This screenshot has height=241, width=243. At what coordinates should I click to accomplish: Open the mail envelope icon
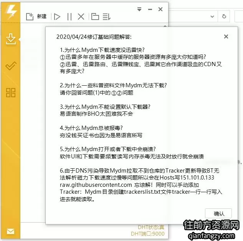point(10,231)
